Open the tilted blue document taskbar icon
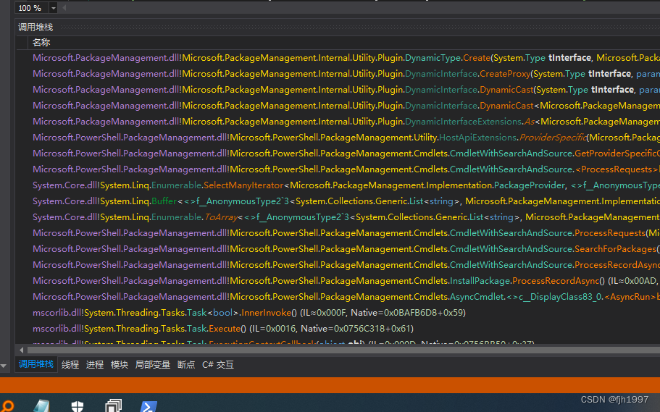 pos(41,405)
